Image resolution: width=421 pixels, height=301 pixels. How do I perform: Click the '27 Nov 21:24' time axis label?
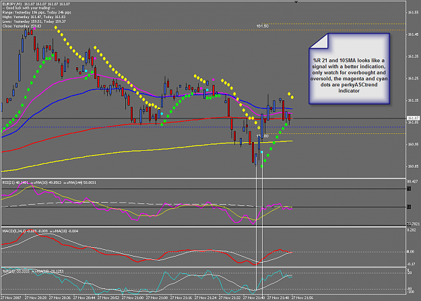click(205, 298)
